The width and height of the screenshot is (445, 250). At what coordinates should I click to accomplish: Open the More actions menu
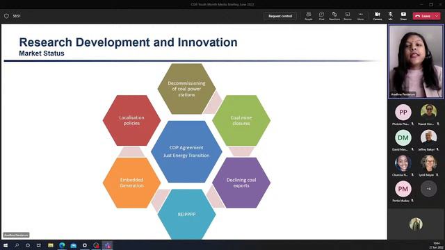[x=360, y=16]
